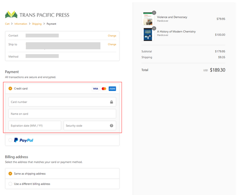Click the Visa card icon
The height and width of the screenshot is (195, 240).
click(x=95, y=88)
